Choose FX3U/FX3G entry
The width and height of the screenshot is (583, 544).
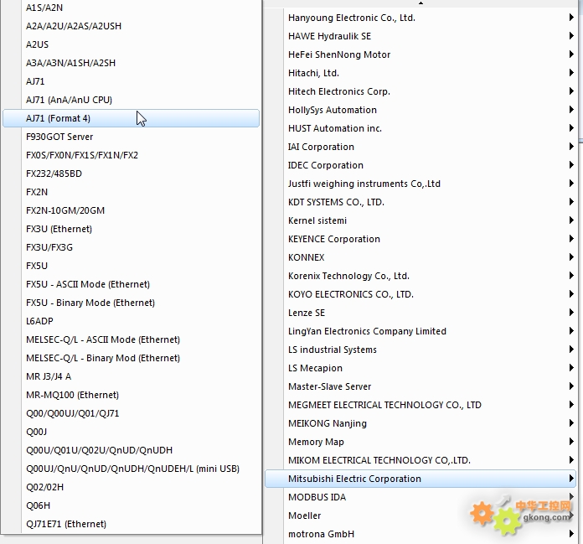[x=131, y=247]
